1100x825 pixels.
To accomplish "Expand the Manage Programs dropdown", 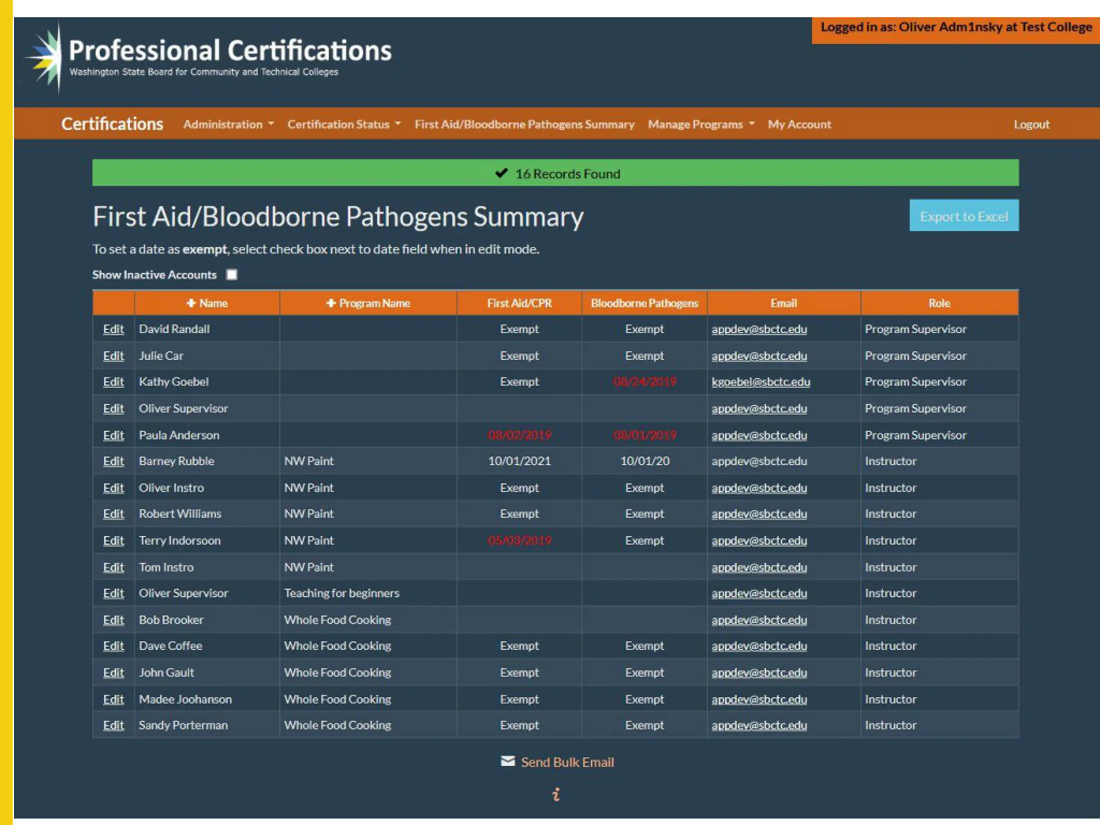I will click(701, 124).
